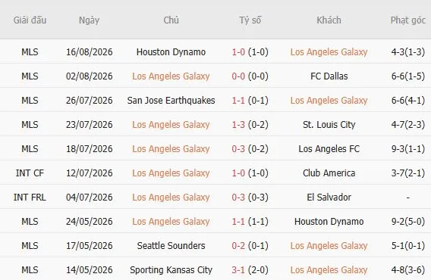Open the Sporting Kansas City team page
This screenshot has width=431, height=280.
click(171, 270)
